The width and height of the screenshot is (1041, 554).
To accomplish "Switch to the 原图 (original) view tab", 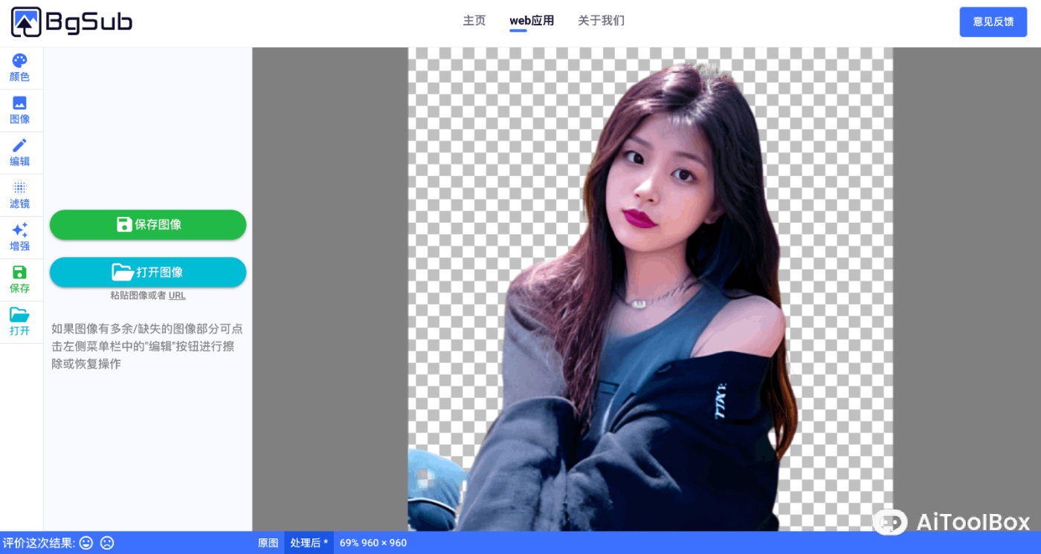I will click(268, 543).
